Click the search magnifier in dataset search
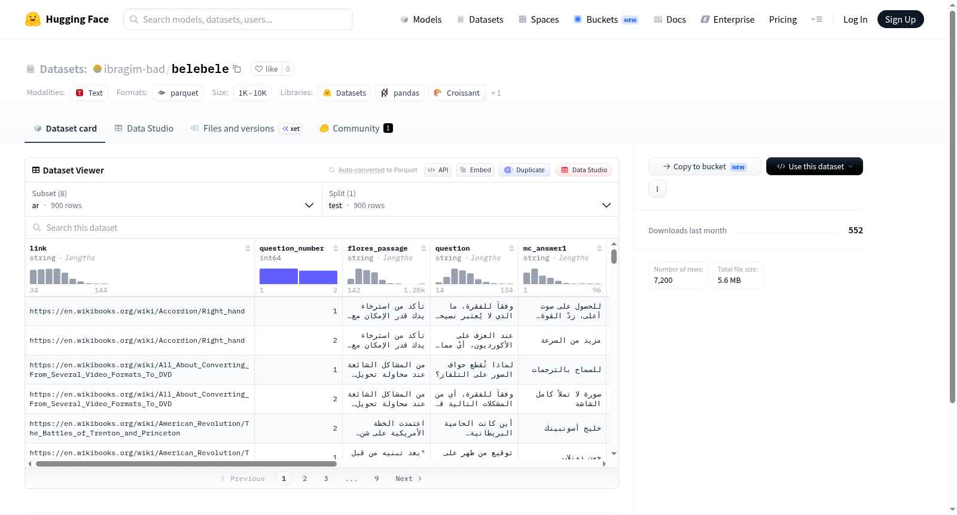Image resolution: width=957 pixels, height=515 pixels. click(37, 228)
